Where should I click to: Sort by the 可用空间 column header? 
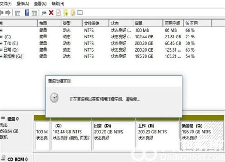coord(173,23)
